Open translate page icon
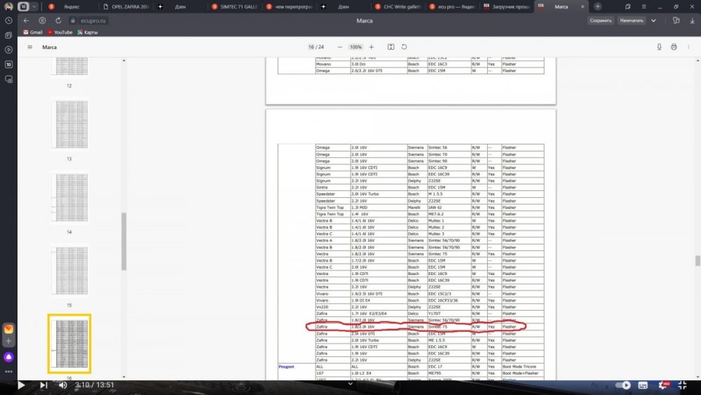 coord(676,20)
